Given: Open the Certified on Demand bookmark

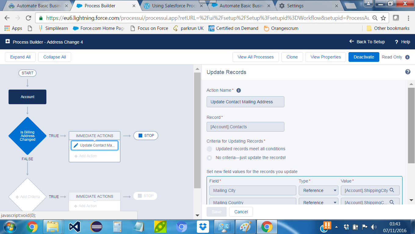Looking at the screenshot, I should (x=233, y=28).
